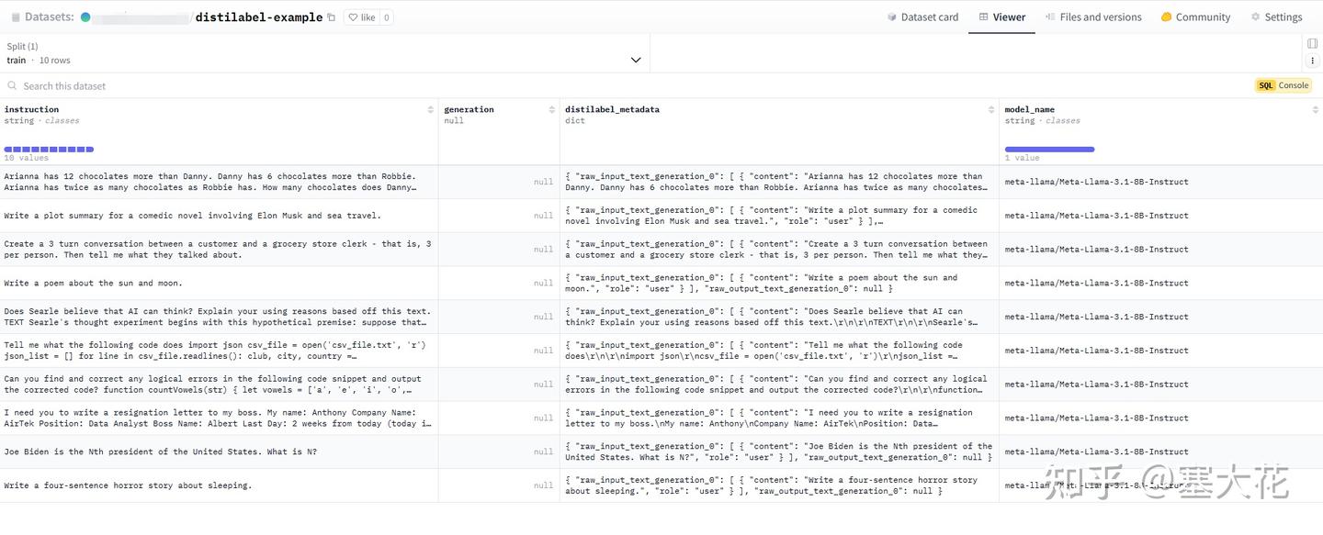Open the three-dot options menu
Screen dimensions: 1323x535
[1312, 60]
